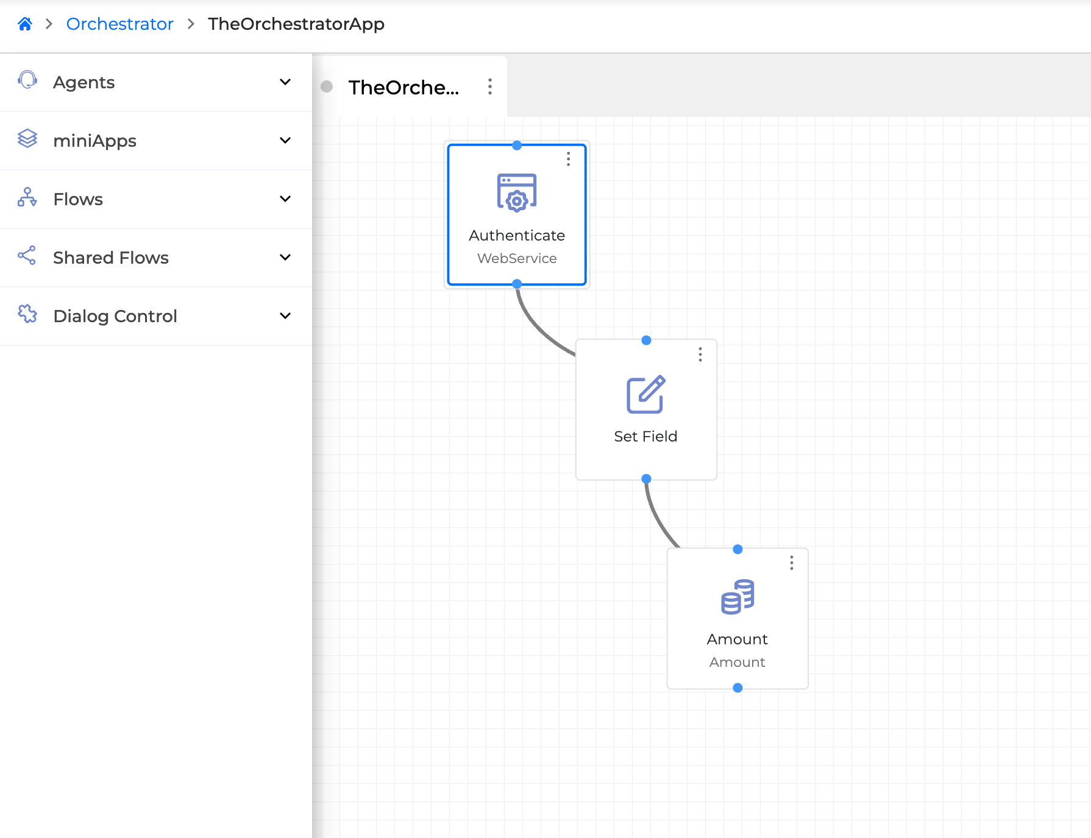
Task: Open the Orchestrator breadcrumb link
Action: pos(119,24)
